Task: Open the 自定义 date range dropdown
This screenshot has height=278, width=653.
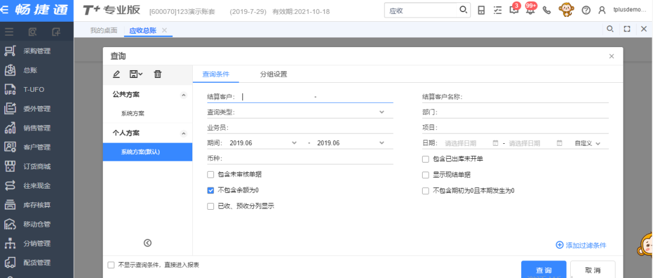Action: click(588, 143)
